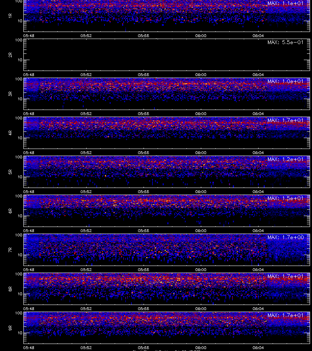The height and width of the screenshot is (351, 312).
Task: Click the MAX: 1.7e+01 label in panel 8R
Action: pos(285,276)
